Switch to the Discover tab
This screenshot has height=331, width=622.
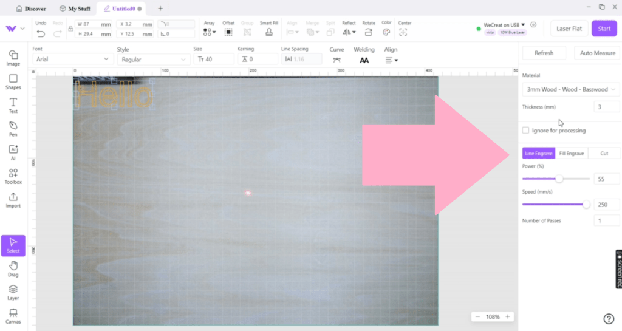32,9
